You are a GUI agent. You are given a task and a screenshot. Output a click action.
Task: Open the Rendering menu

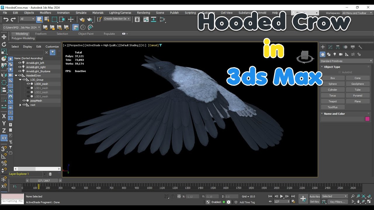click(x=143, y=13)
